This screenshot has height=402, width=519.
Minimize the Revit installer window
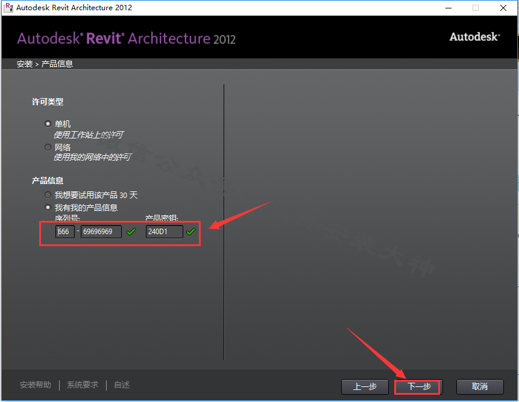click(448, 8)
